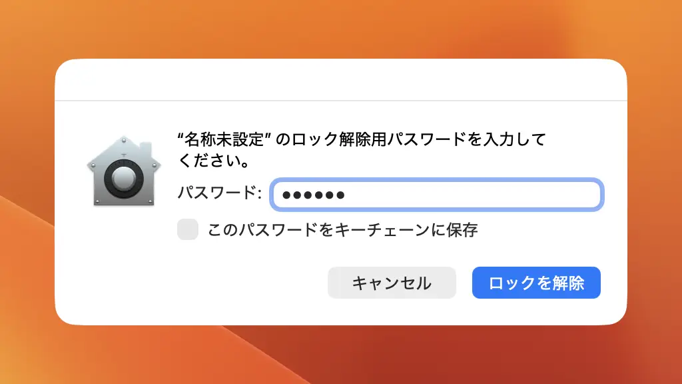The width and height of the screenshot is (682, 384).
Task: Click the "ください。" line of the prompt
Action: (214, 161)
